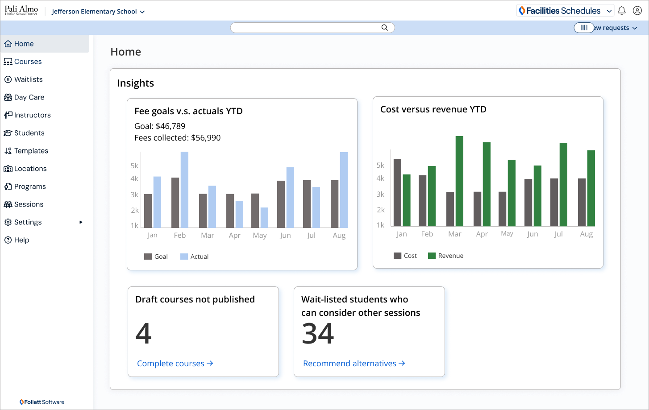
Task: Click the Help question mark icon
Action: 8,240
